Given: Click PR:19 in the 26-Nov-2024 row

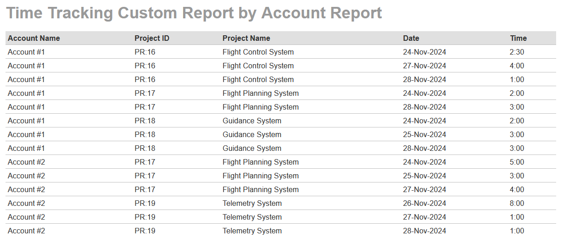Looking at the screenshot, I should pyautogui.click(x=145, y=204).
